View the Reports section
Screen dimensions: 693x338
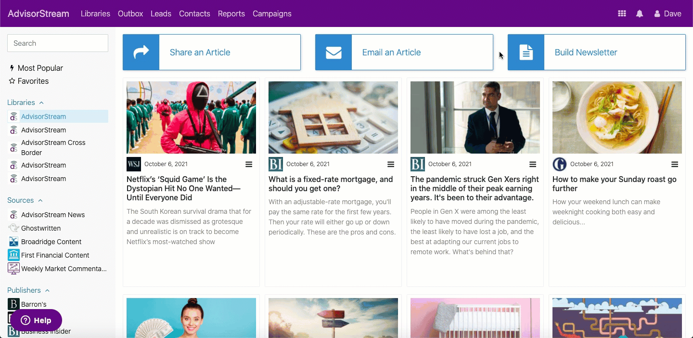(231, 13)
